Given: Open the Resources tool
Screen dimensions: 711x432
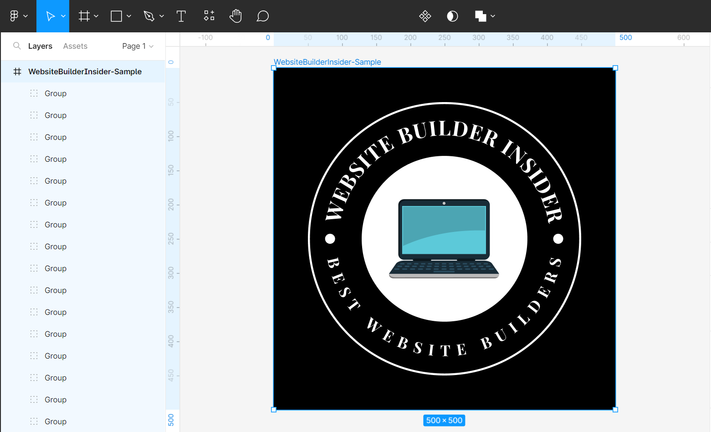Looking at the screenshot, I should (x=209, y=16).
